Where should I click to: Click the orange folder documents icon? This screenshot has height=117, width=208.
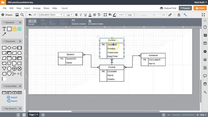3,2
